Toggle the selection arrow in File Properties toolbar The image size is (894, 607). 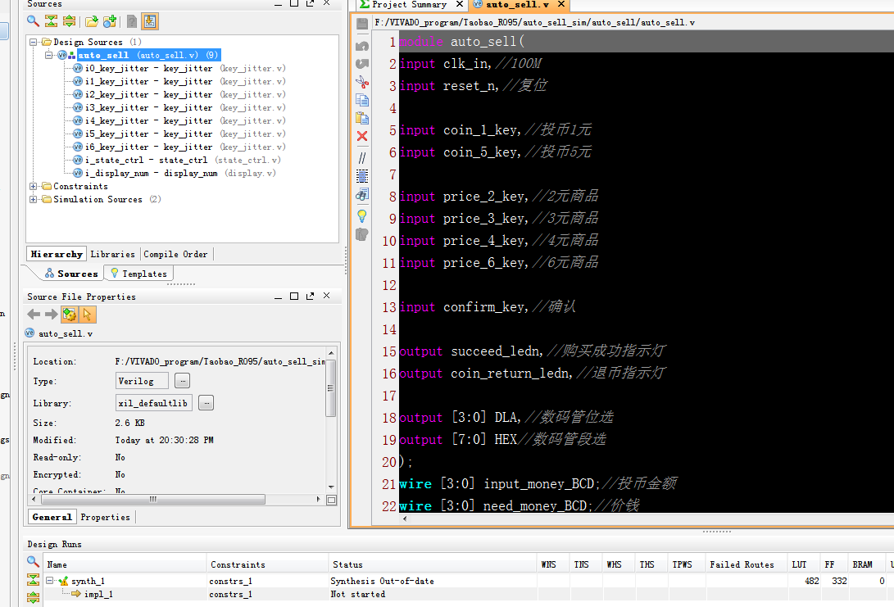click(86, 314)
